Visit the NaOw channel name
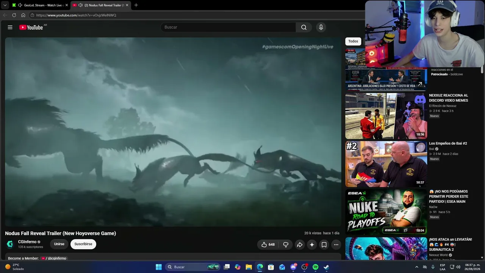The height and width of the screenshot is (273, 485). pyautogui.click(x=433, y=207)
